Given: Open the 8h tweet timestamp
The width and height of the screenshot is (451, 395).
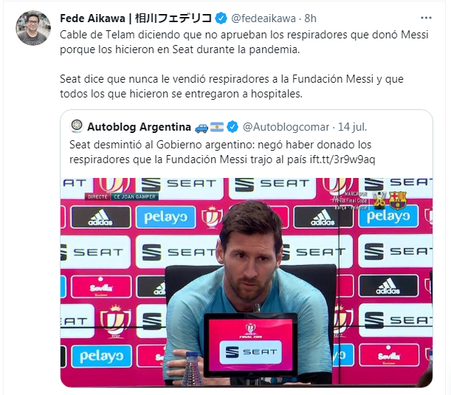Looking at the screenshot, I should click(x=310, y=18).
